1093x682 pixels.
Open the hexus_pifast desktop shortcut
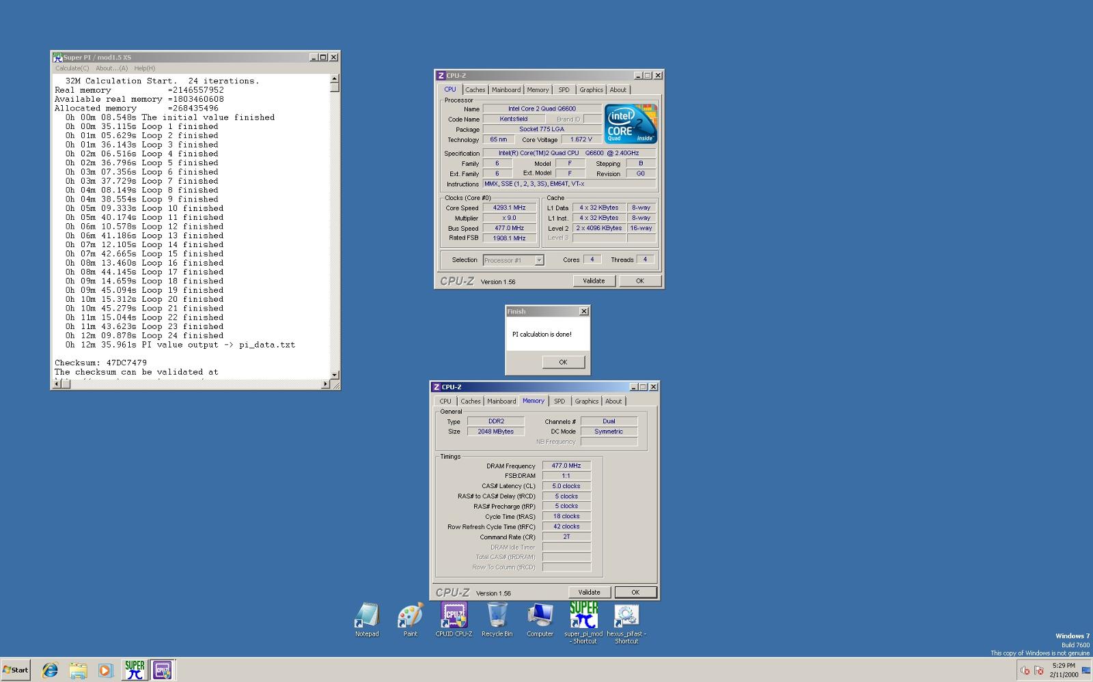(626, 623)
